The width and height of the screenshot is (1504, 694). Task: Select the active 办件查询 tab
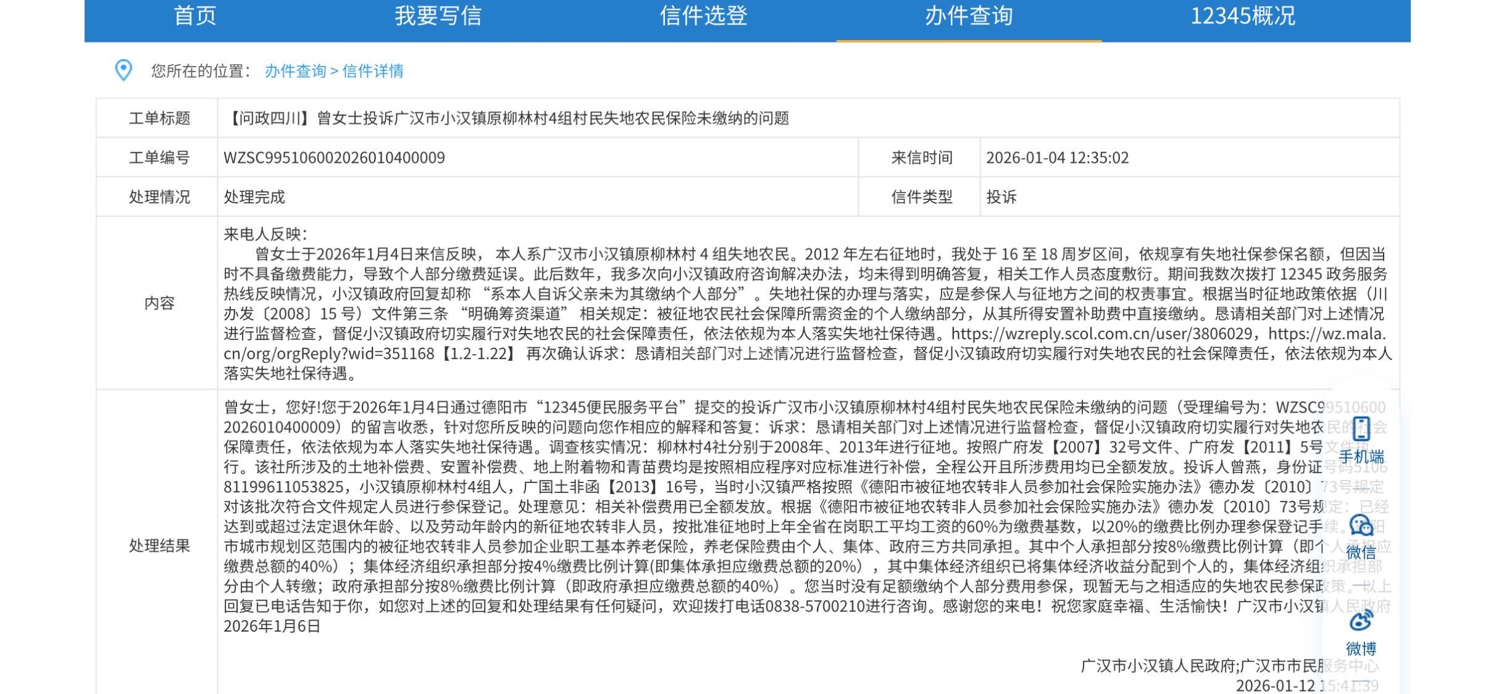[969, 16]
